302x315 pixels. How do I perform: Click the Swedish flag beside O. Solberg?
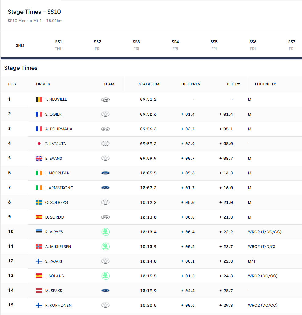tap(39, 202)
